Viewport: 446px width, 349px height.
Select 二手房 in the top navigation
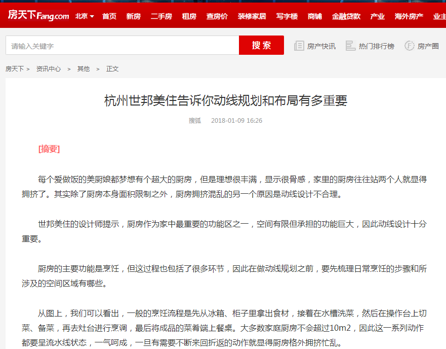coord(161,16)
